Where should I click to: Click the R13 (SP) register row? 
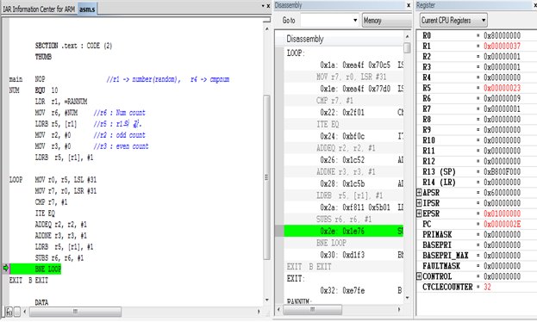477,172
